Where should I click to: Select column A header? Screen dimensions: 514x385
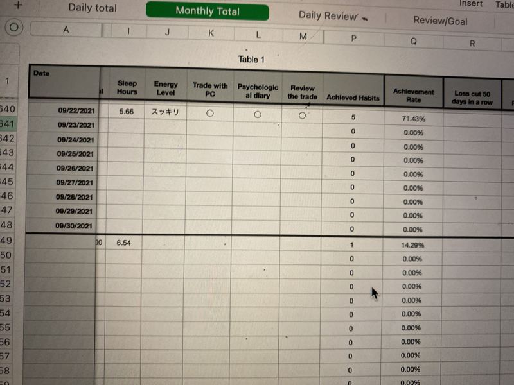click(66, 30)
